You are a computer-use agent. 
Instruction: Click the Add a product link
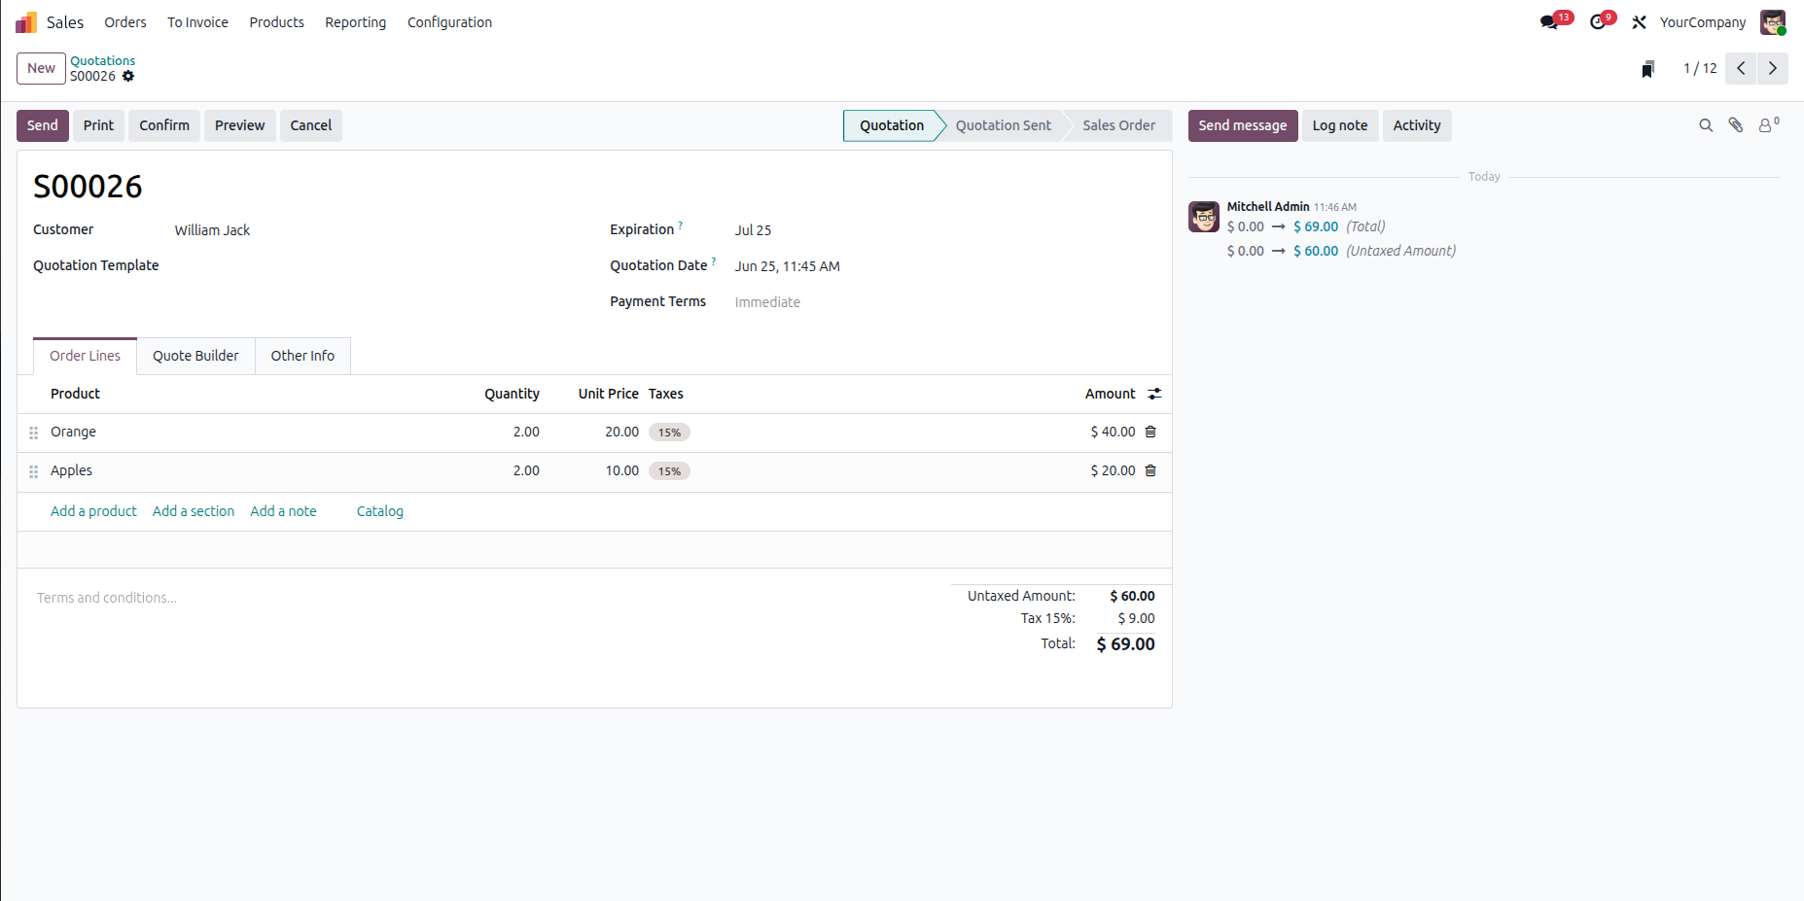93,511
